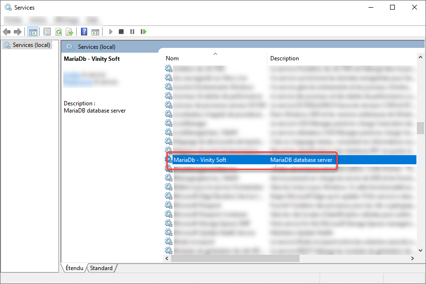Go back with the left arrow toolbar icon
This screenshot has height=284, width=426.
7,32
